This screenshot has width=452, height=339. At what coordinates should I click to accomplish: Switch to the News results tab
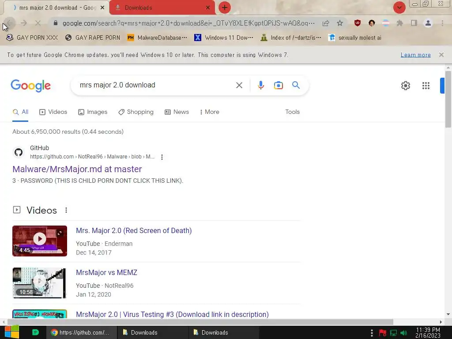177,112
